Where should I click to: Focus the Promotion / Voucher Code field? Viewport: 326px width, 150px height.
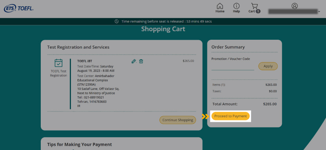233,67
